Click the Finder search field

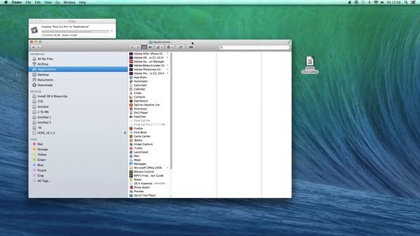click(x=254, y=47)
